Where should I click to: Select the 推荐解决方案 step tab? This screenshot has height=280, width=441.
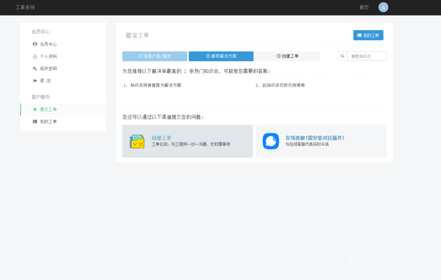221,56
